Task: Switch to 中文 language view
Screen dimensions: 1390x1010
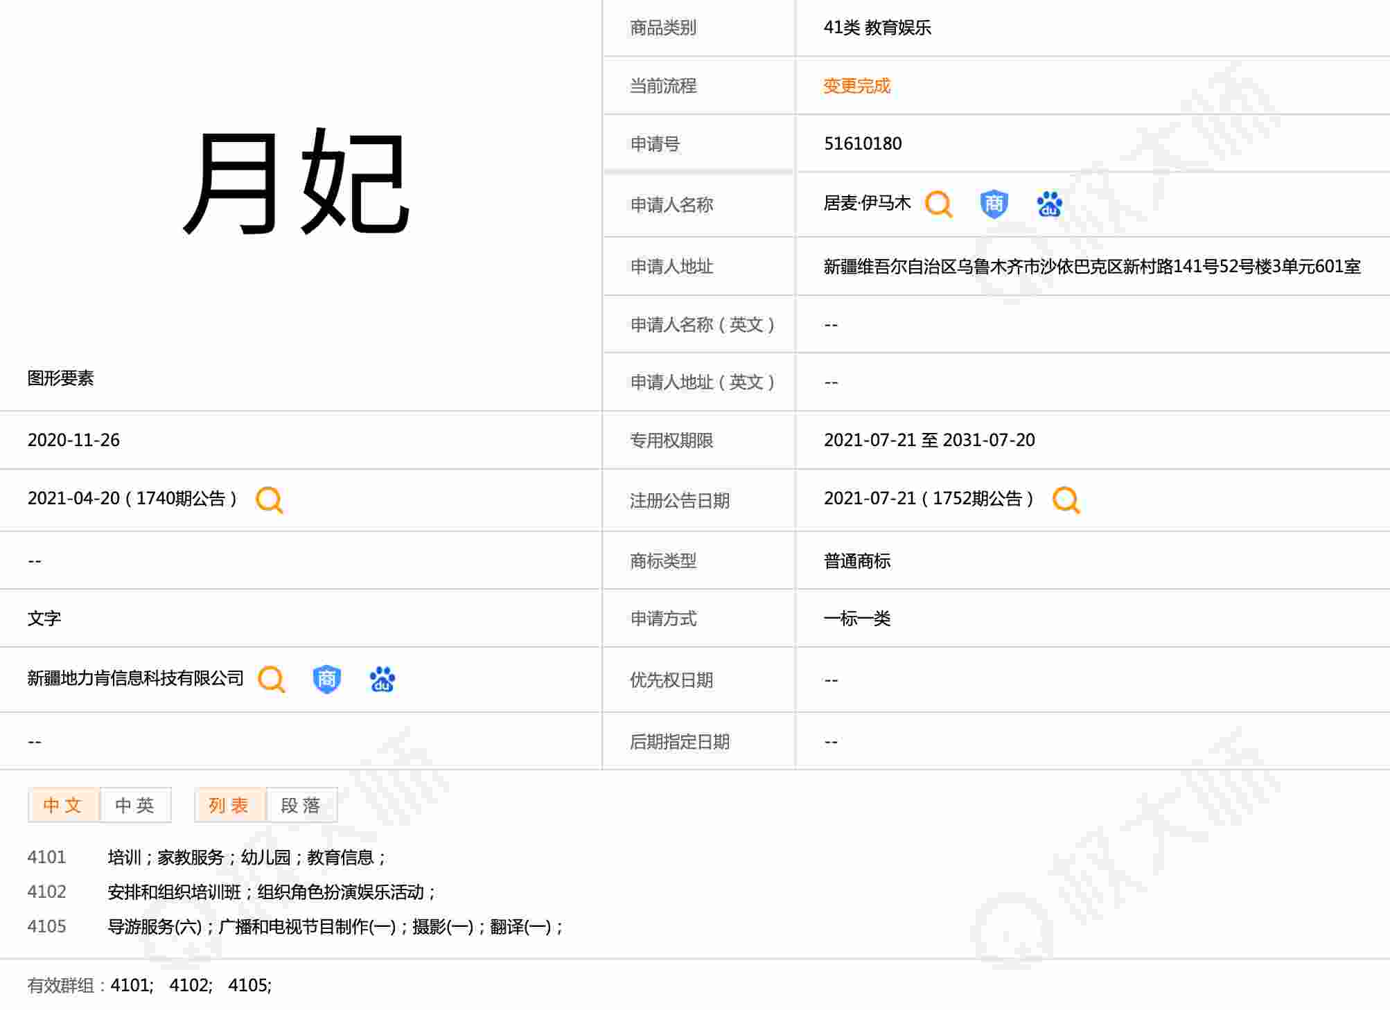Action: (x=63, y=805)
